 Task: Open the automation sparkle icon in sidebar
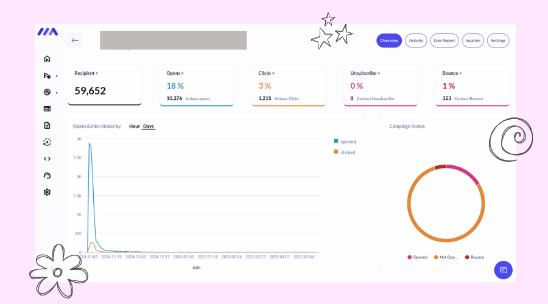[47, 142]
